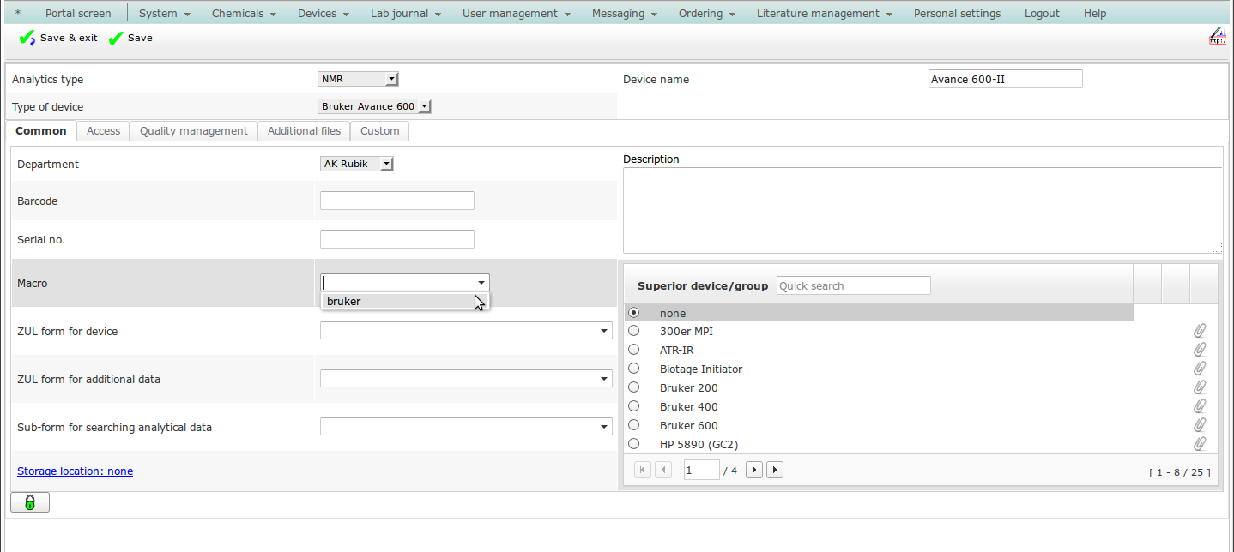Switch to the Quality management tab
Image resolution: width=1234 pixels, height=552 pixels.
click(x=193, y=131)
